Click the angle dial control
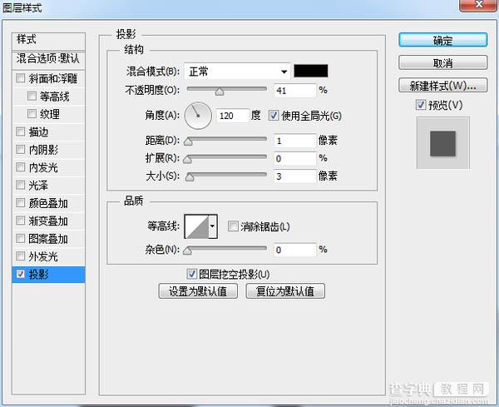 198,116
